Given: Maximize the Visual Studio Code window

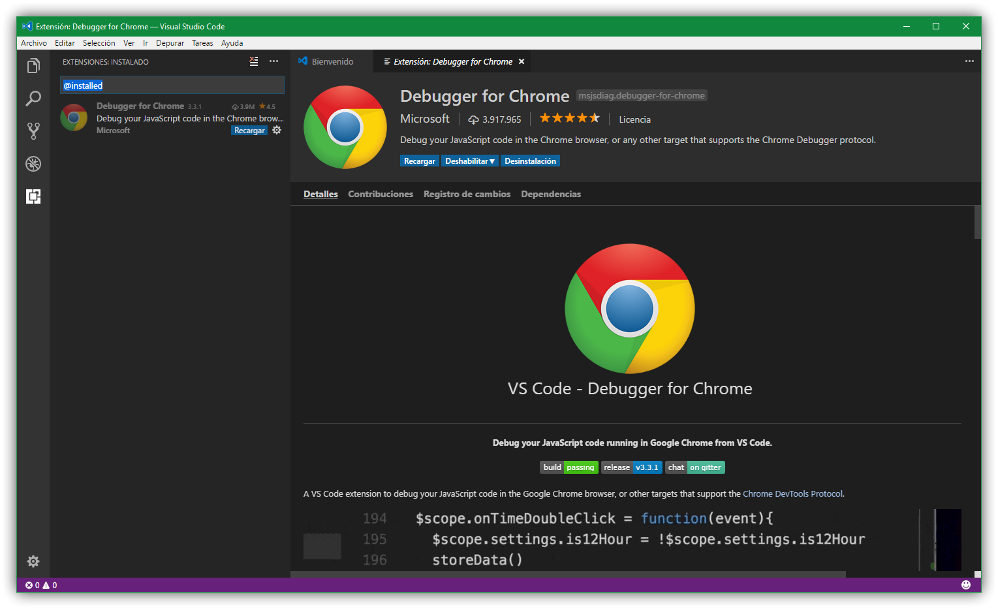Looking at the screenshot, I should click(936, 26).
